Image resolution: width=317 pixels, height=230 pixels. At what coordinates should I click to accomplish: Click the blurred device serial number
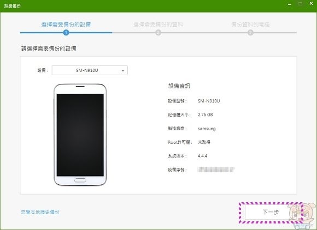(216, 170)
